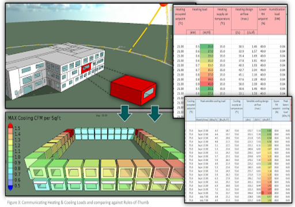Click the 'Humidification load (kW)' column header

tap(277, 14)
